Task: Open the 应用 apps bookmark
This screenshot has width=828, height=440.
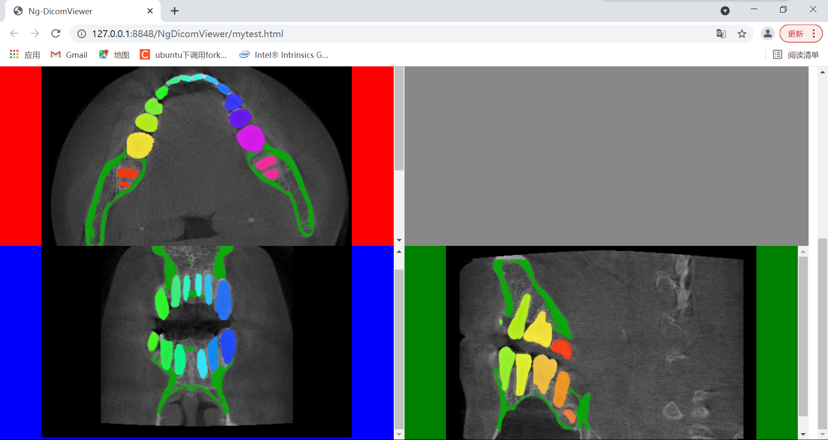Action: [25, 55]
